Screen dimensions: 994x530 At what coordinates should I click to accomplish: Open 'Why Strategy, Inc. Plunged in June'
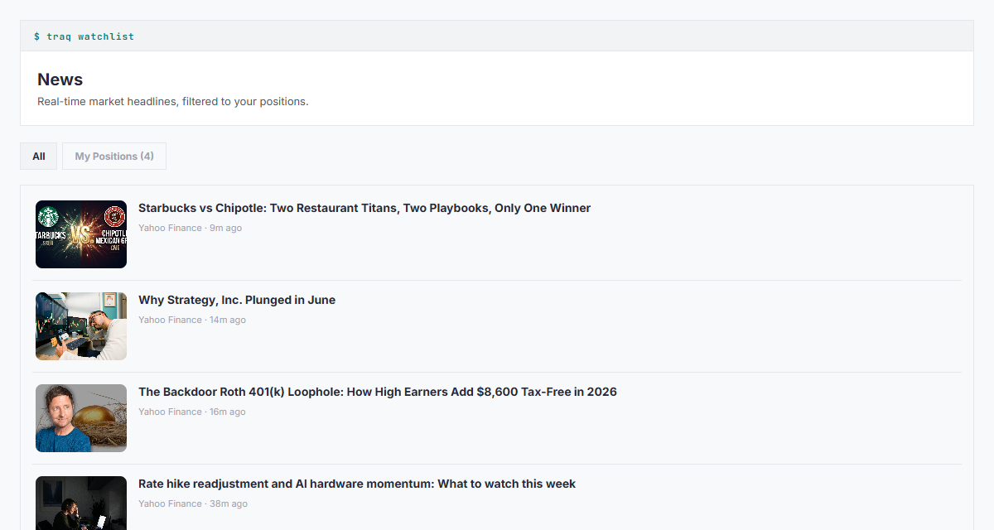(x=237, y=300)
